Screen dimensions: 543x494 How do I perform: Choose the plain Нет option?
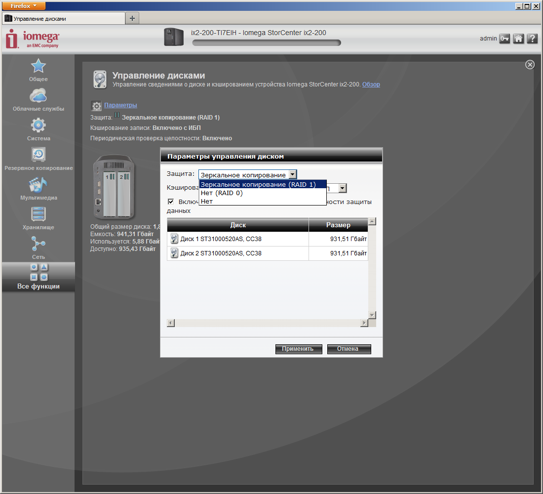click(263, 201)
